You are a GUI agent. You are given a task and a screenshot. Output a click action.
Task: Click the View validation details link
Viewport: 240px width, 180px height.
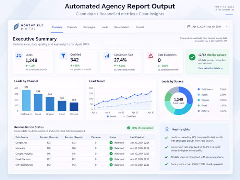coord(211,68)
